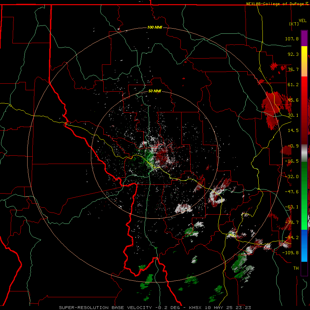Click the 92.3 velocity scale value
The height and width of the screenshot is (310, 310).
pos(293,54)
